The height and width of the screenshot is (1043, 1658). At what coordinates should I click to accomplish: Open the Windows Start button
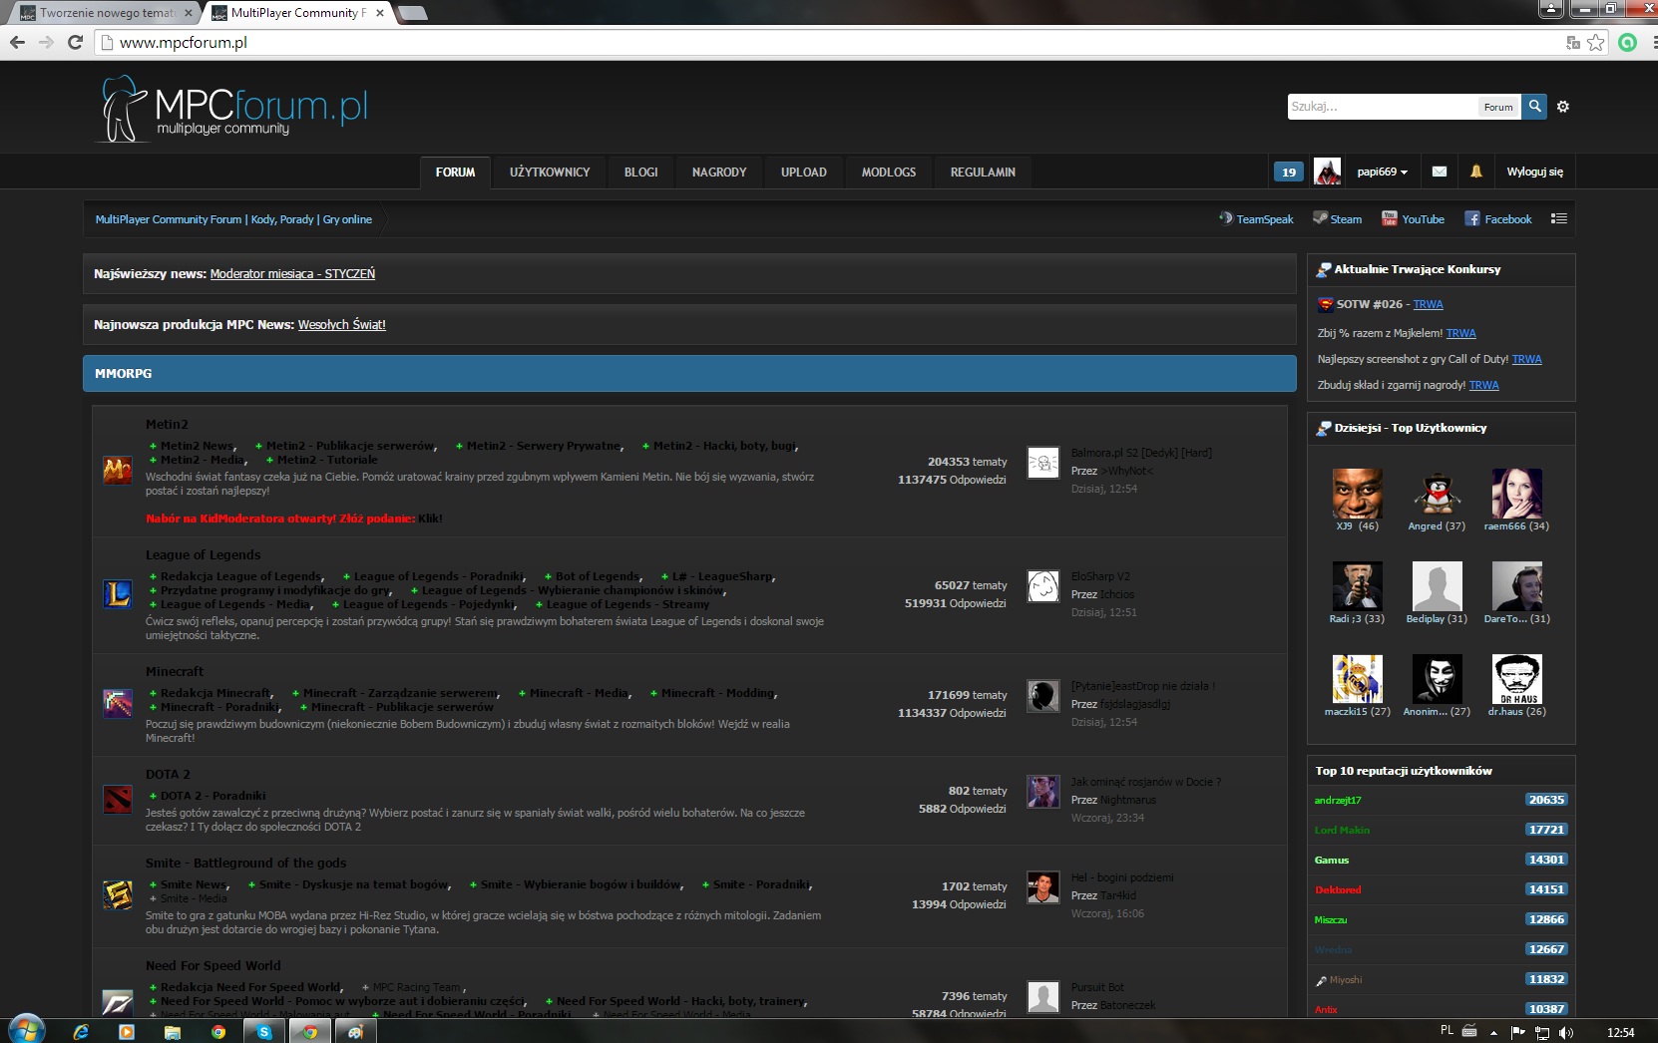[x=27, y=1029]
